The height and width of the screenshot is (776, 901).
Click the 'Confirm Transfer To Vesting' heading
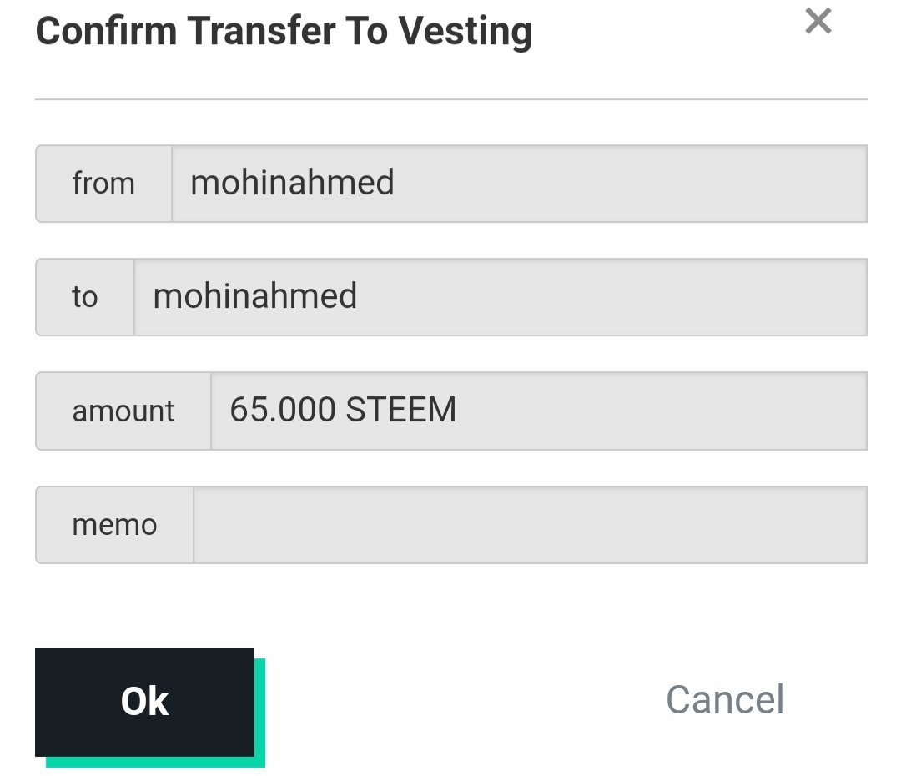coord(284,32)
